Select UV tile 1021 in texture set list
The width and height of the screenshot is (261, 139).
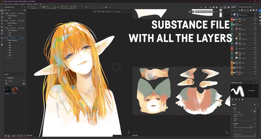(10, 50)
